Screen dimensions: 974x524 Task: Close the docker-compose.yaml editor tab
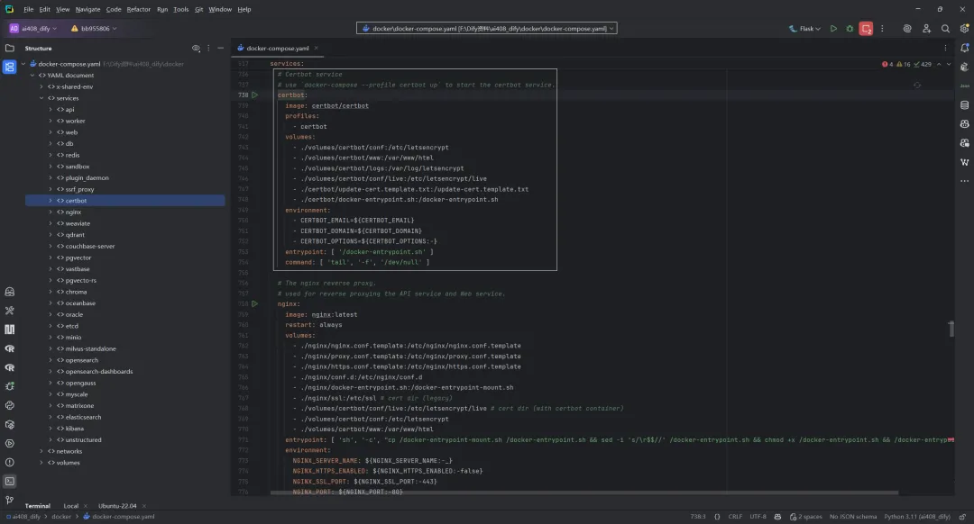pyautogui.click(x=317, y=48)
